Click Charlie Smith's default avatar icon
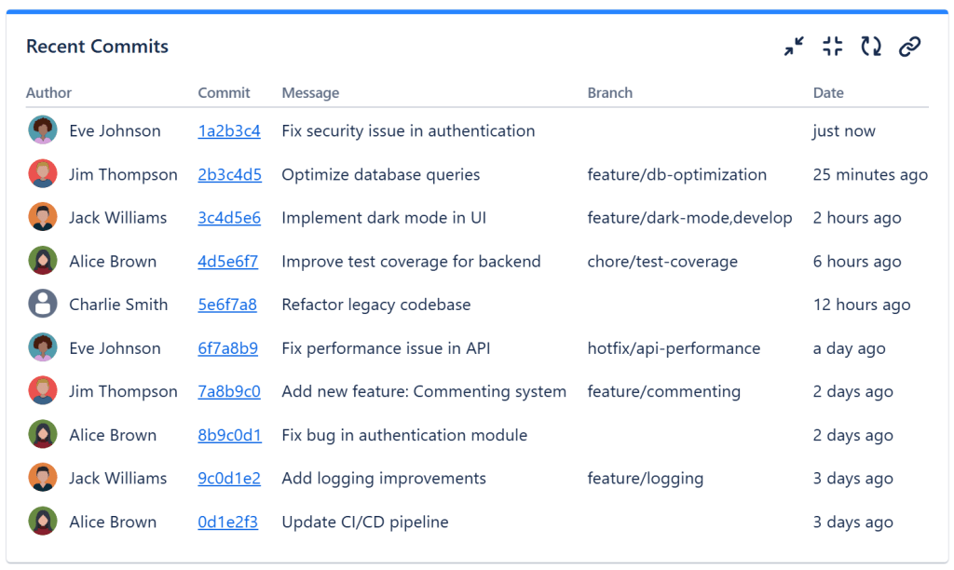The width and height of the screenshot is (954, 570). click(43, 305)
